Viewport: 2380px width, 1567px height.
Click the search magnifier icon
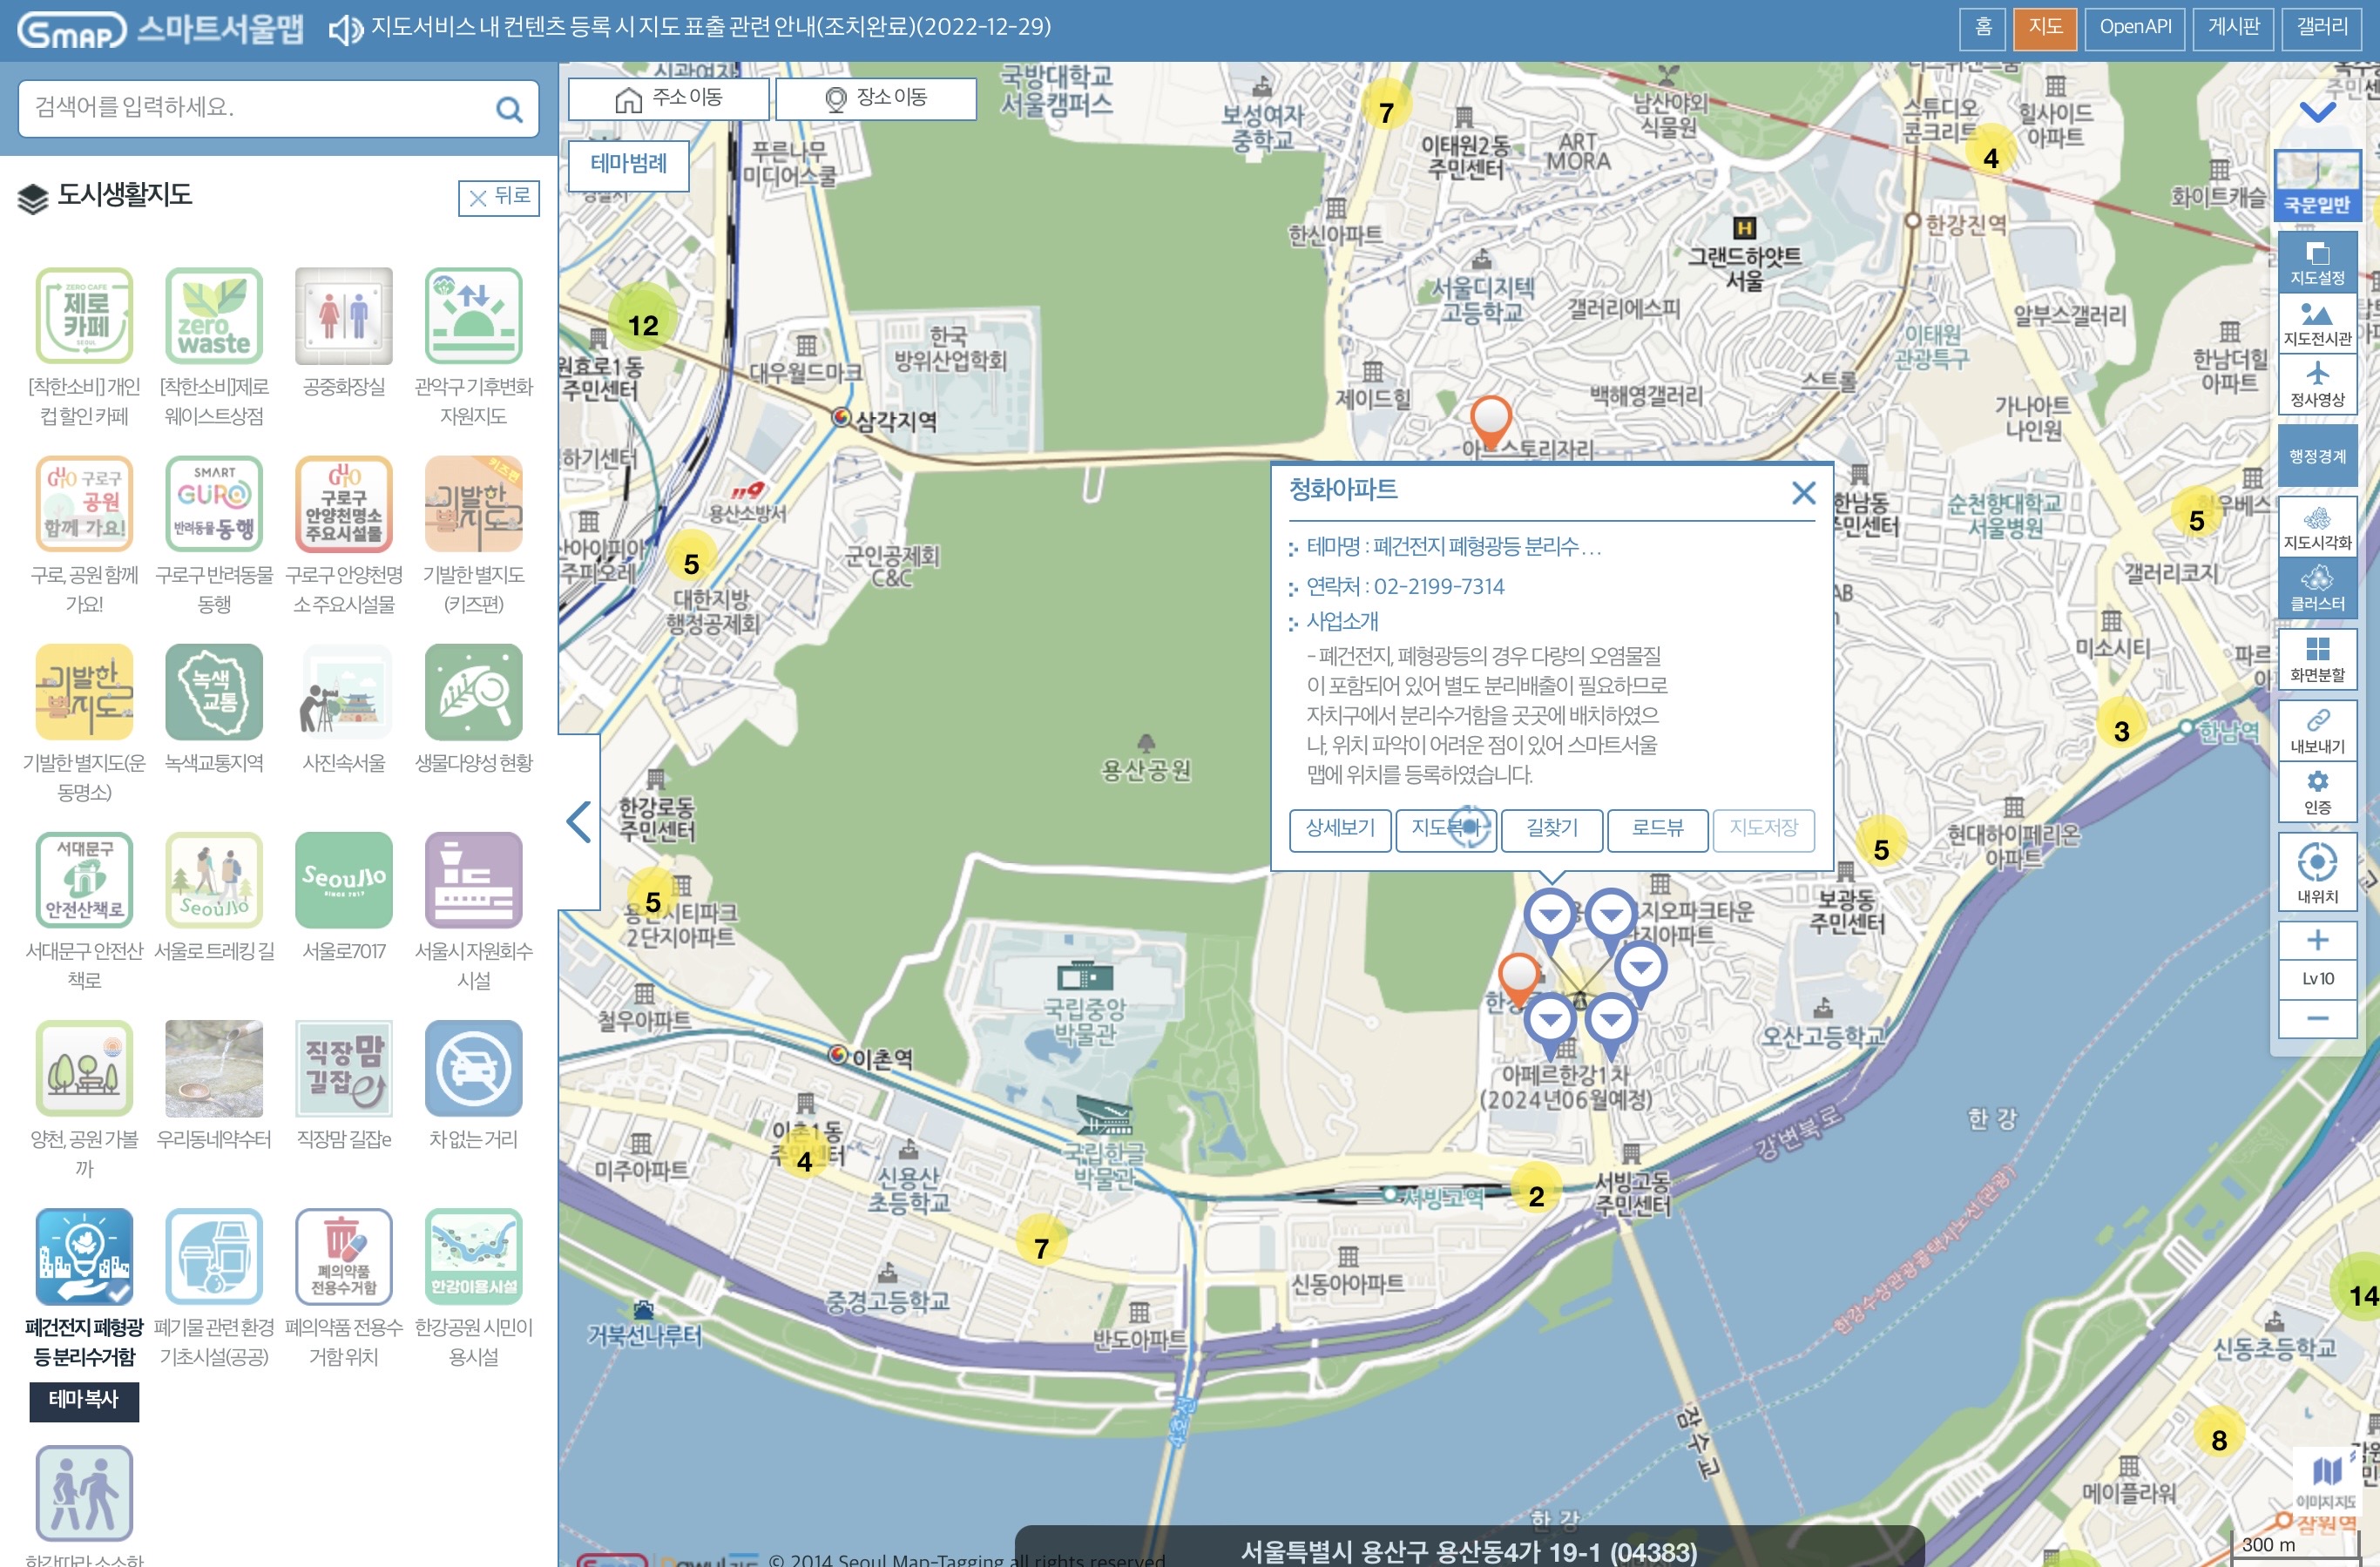pyautogui.click(x=509, y=109)
